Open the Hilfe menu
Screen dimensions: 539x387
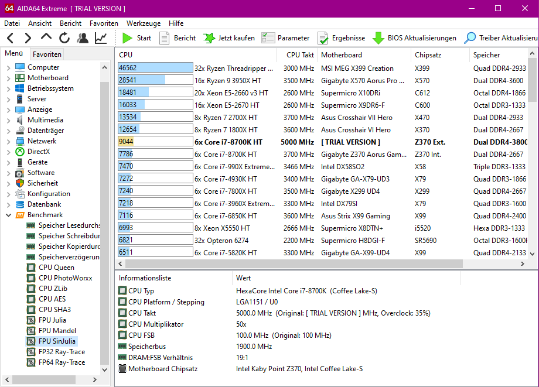click(176, 23)
